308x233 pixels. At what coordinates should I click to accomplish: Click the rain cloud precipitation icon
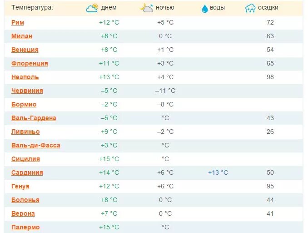pos(250,8)
